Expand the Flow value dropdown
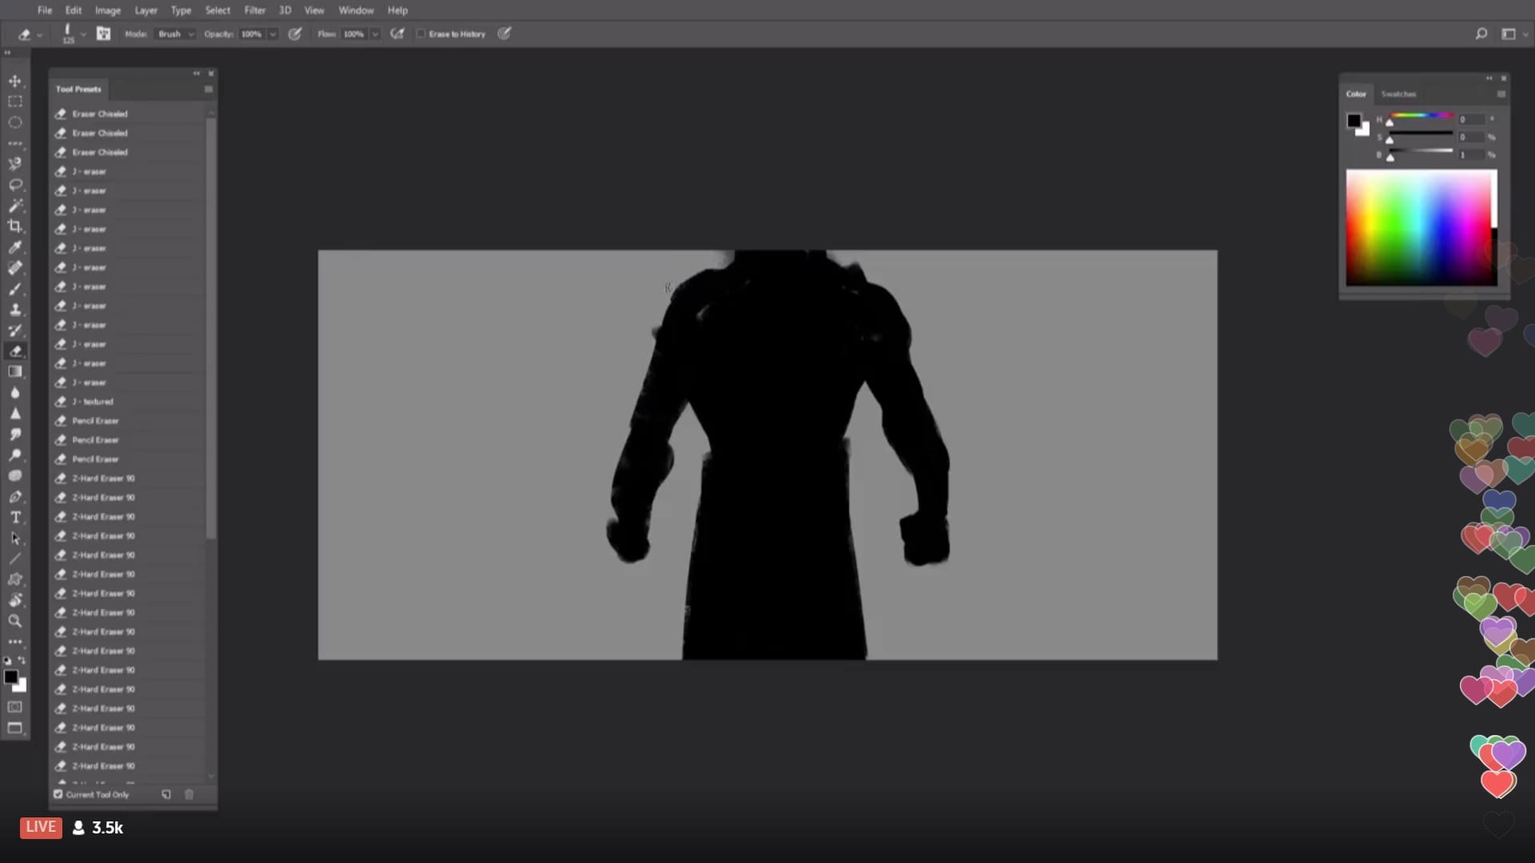This screenshot has width=1535, height=863. point(374,34)
